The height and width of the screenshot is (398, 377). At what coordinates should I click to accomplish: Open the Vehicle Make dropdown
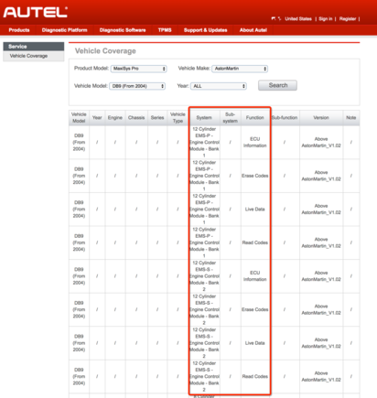point(240,69)
